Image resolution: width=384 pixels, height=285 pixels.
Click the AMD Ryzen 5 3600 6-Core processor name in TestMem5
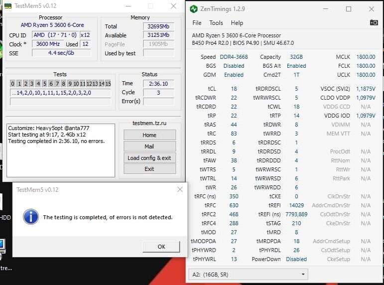tap(52, 25)
